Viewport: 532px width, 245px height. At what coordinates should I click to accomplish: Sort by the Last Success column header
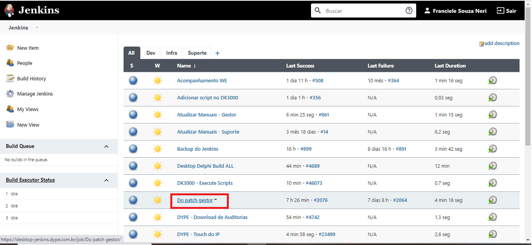[300, 66]
